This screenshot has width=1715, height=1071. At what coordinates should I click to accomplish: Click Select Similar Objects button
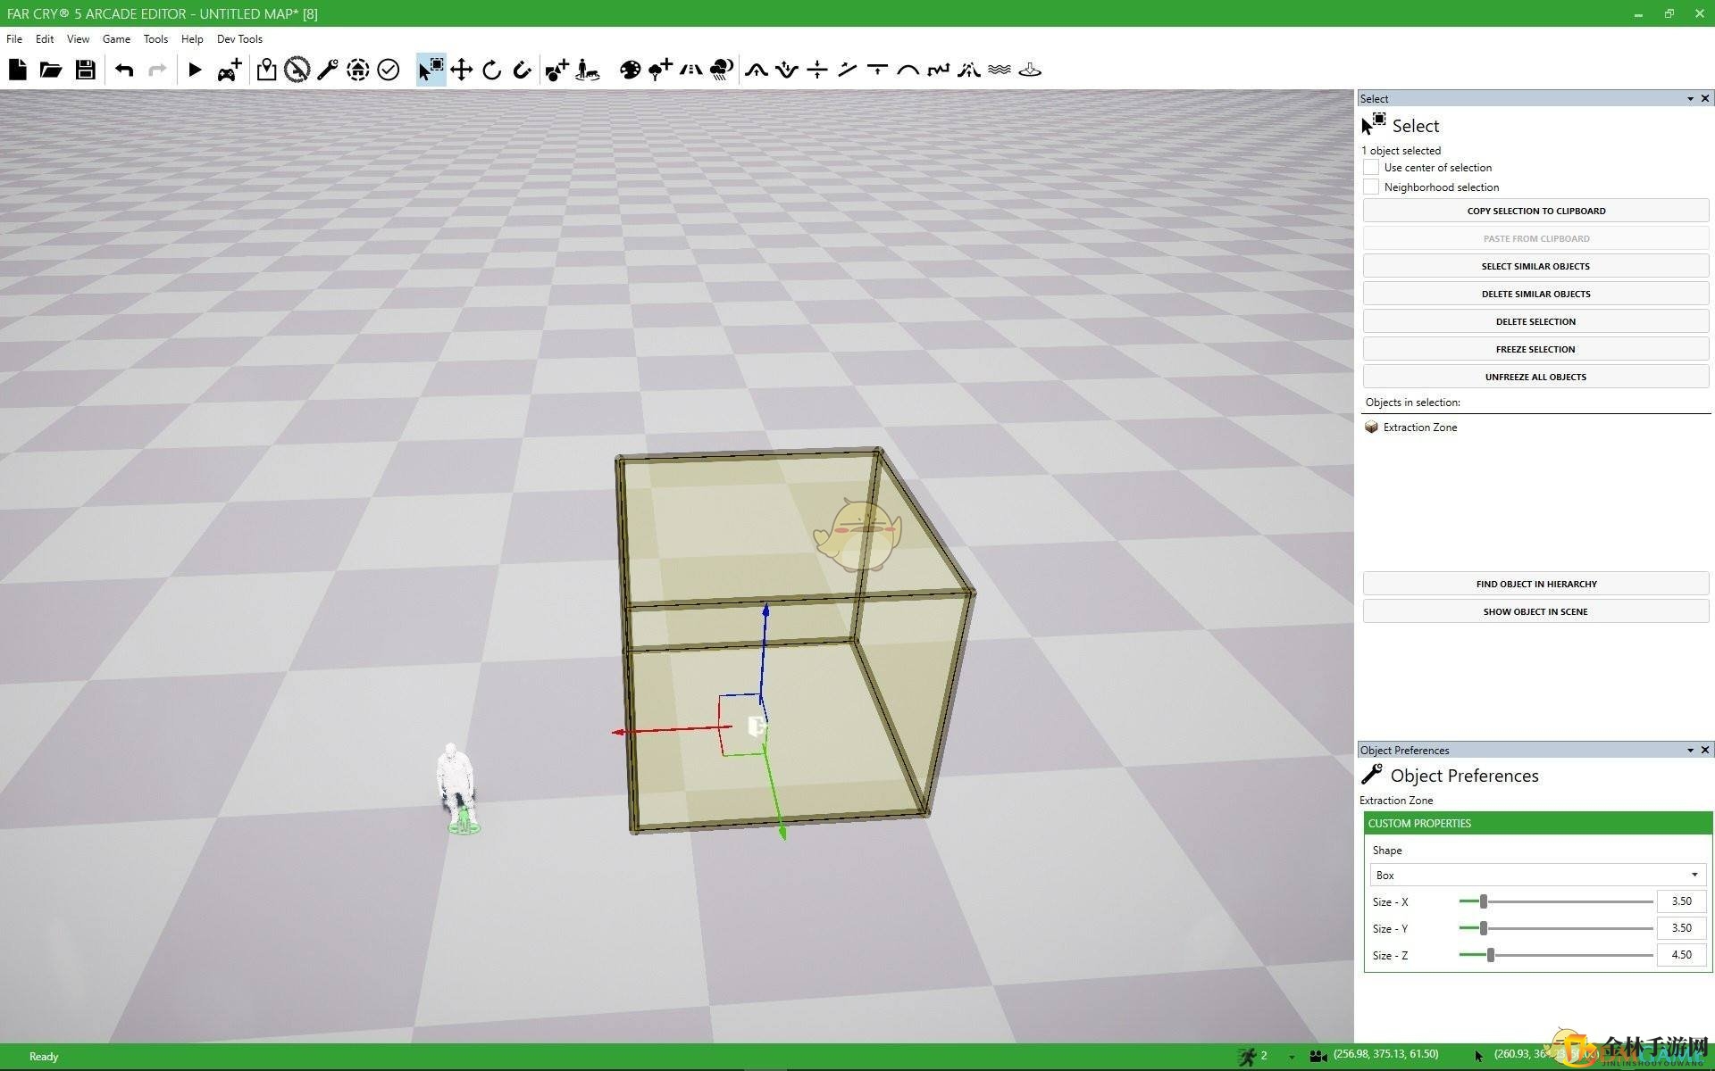coord(1535,266)
